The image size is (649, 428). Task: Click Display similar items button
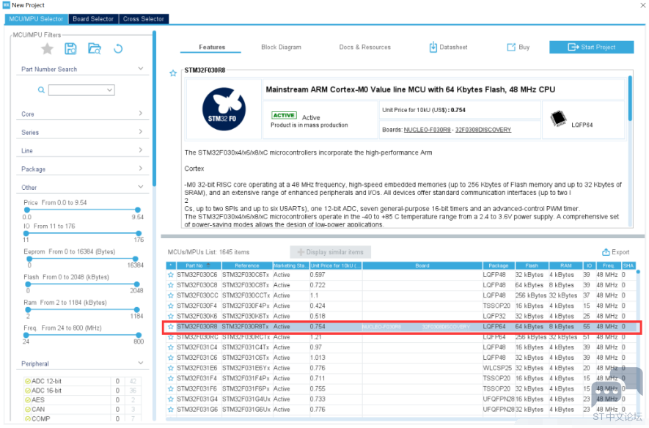[330, 252]
